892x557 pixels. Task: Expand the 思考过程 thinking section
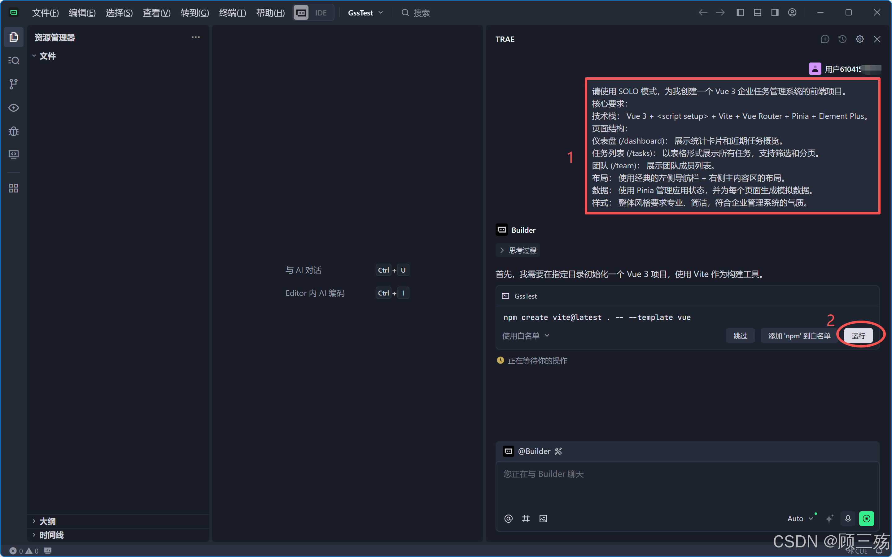point(518,251)
